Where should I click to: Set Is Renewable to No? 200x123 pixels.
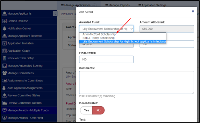(x=98, y=110)
